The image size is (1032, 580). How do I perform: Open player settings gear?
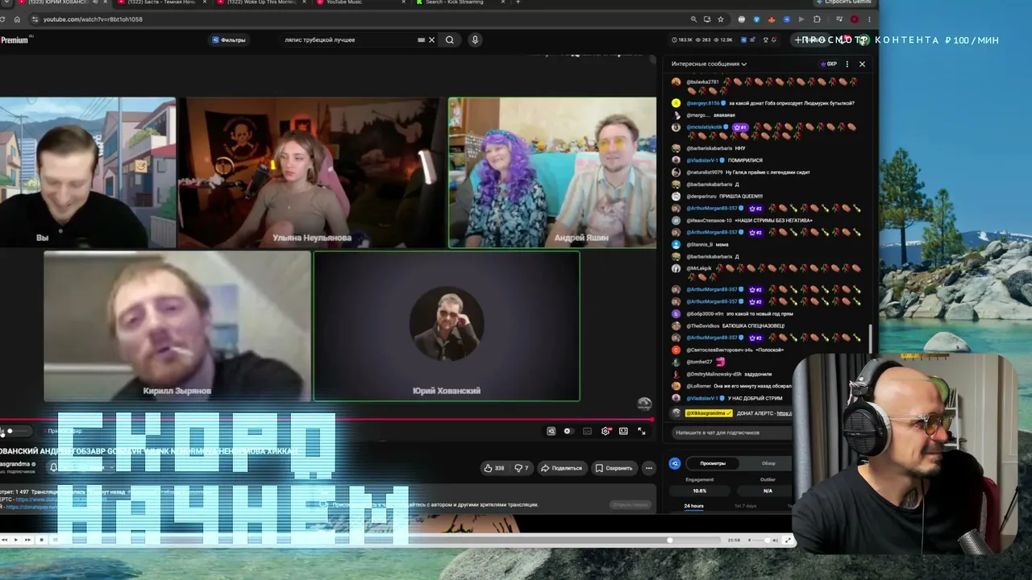(x=605, y=431)
